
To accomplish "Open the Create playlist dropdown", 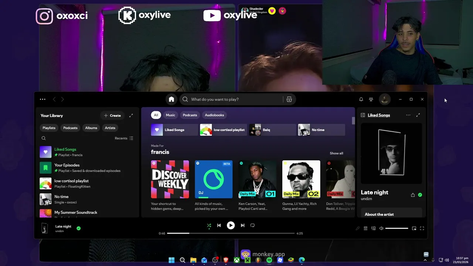I will 112,116.
